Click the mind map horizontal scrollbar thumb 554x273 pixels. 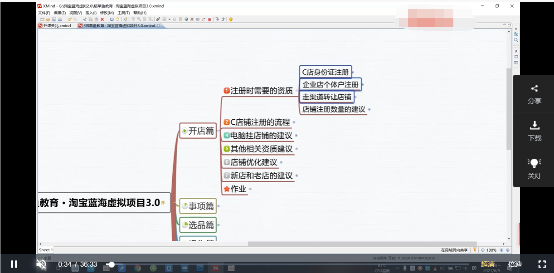click(x=362, y=244)
